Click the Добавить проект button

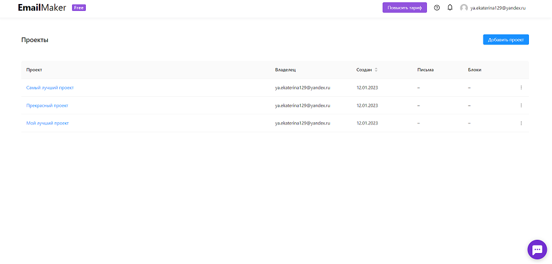[x=505, y=40]
